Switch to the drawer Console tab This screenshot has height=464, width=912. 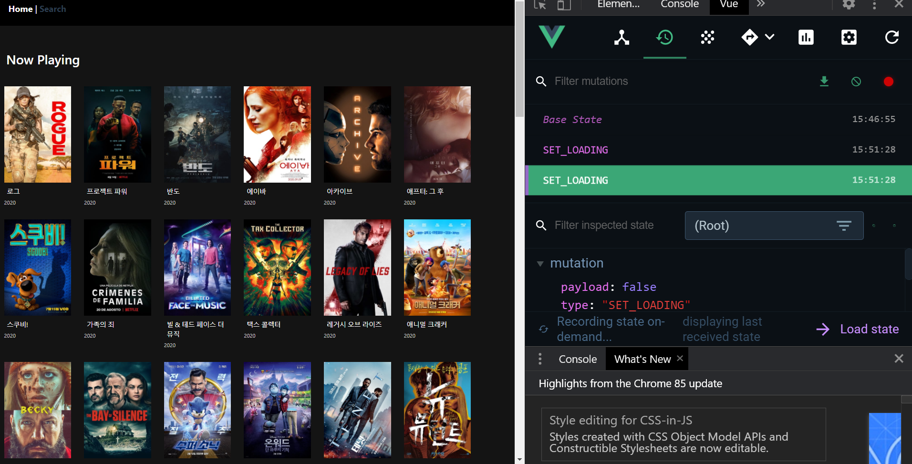578,359
